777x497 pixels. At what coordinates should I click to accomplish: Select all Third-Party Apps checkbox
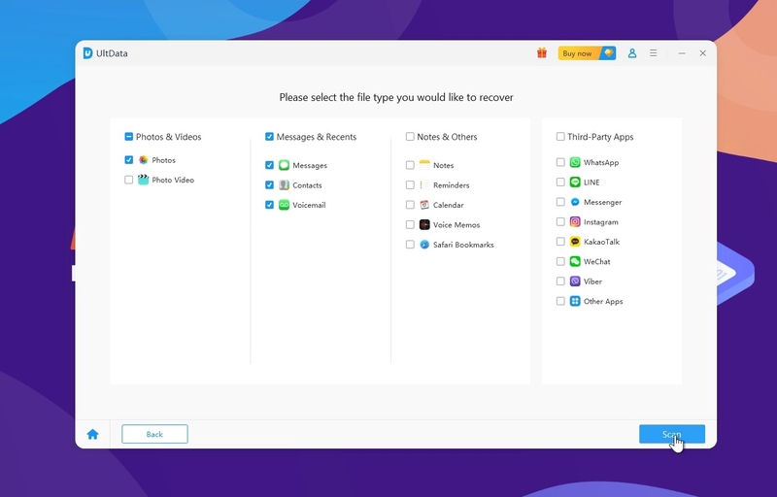tap(560, 137)
